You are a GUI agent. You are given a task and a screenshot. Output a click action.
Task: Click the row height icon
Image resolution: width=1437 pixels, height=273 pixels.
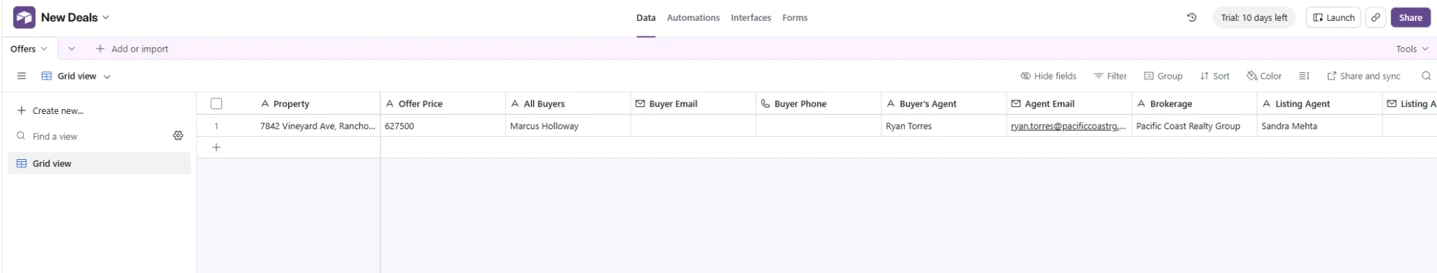1304,76
